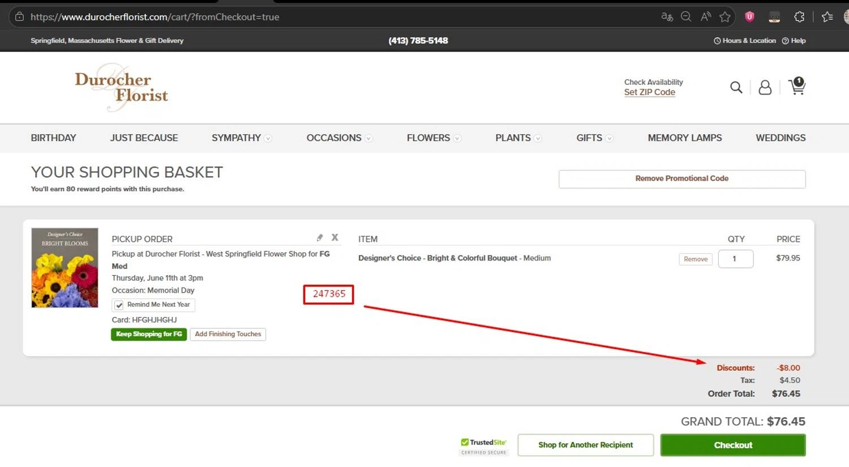Image resolution: width=849 pixels, height=467 pixels.
Task: Expand the Gifts menu arrow
Action: [609, 138]
